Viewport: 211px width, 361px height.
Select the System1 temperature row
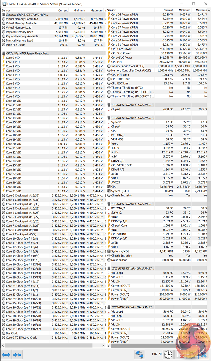click(157, 122)
